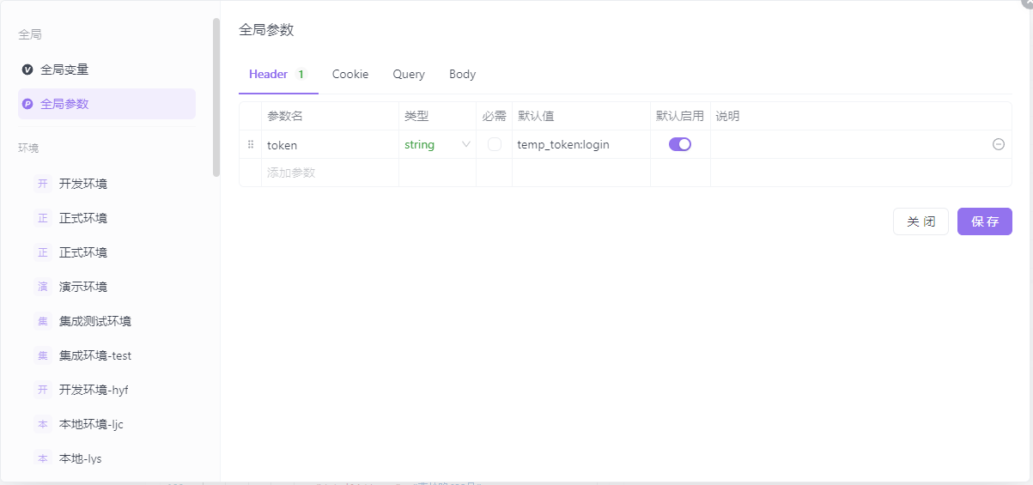Click the 类型 column header
Screen dimensions: 1033x485
pyautogui.click(x=416, y=116)
